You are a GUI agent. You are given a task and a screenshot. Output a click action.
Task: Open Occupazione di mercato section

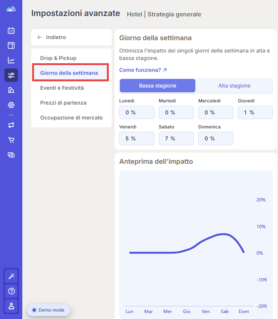pyautogui.click(x=71, y=118)
